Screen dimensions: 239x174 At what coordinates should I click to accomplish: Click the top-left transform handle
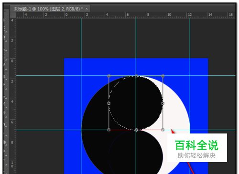[109, 76]
